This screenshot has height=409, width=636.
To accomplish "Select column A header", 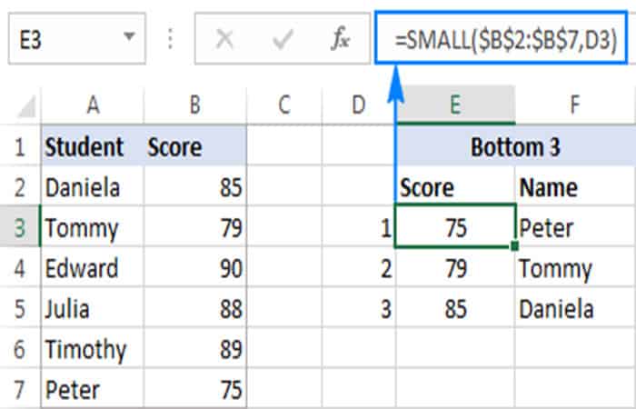I will tap(93, 105).
